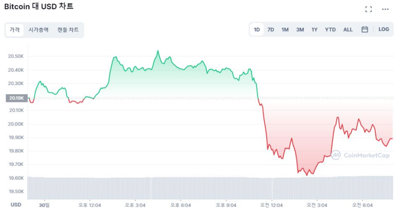This screenshot has height=209, width=395.
Task: Open the three-dot more options menu
Action: 385,9
